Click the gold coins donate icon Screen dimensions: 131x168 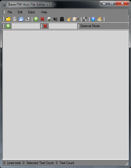[100, 19]
